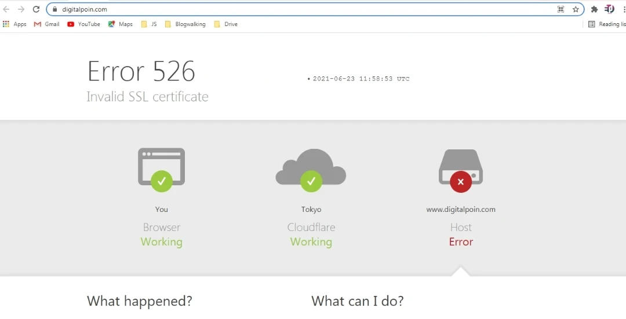Bookmark this page with star icon
The image size is (626, 319).
[576, 9]
